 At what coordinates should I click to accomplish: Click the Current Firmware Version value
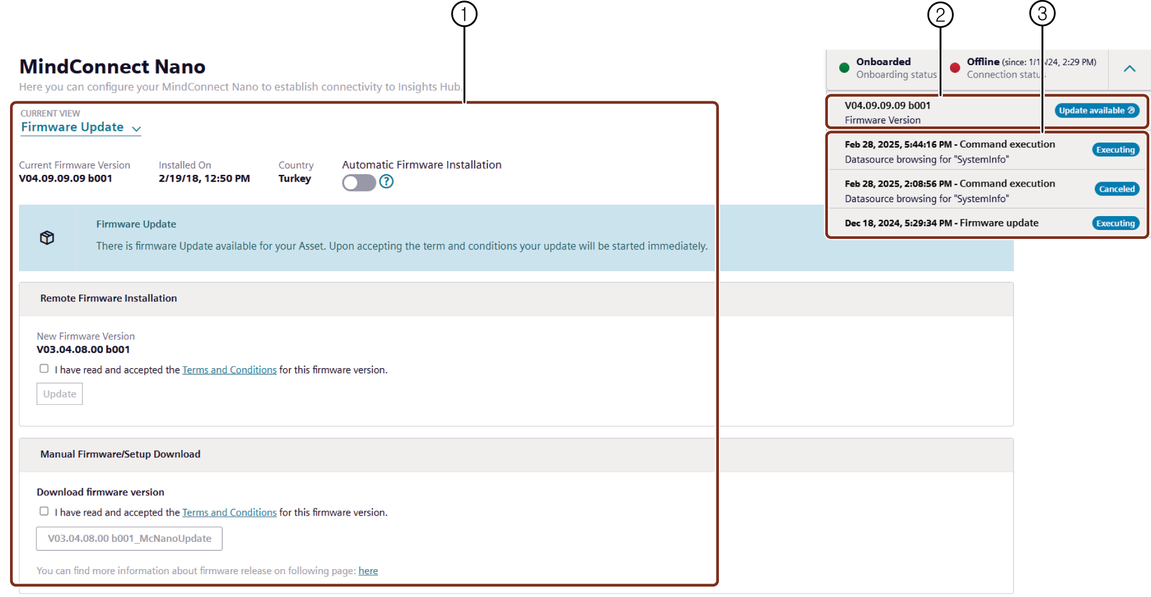pyautogui.click(x=66, y=179)
